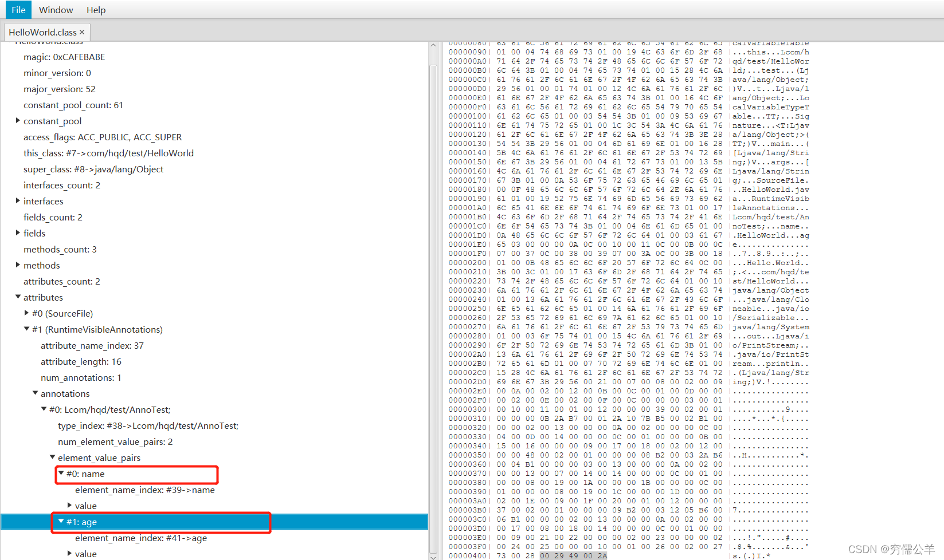Expand the methods node

tap(18, 265)
